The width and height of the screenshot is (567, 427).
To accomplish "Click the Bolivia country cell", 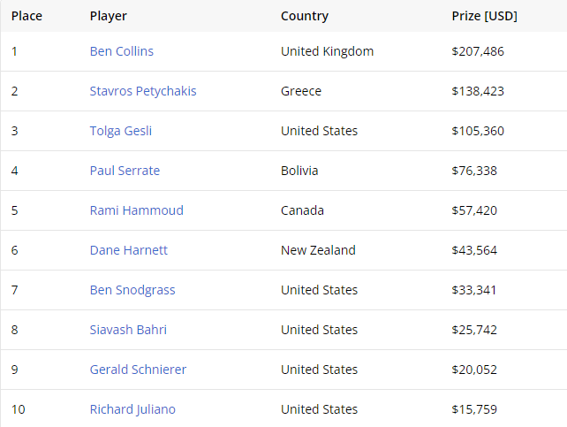I will 299,171.
